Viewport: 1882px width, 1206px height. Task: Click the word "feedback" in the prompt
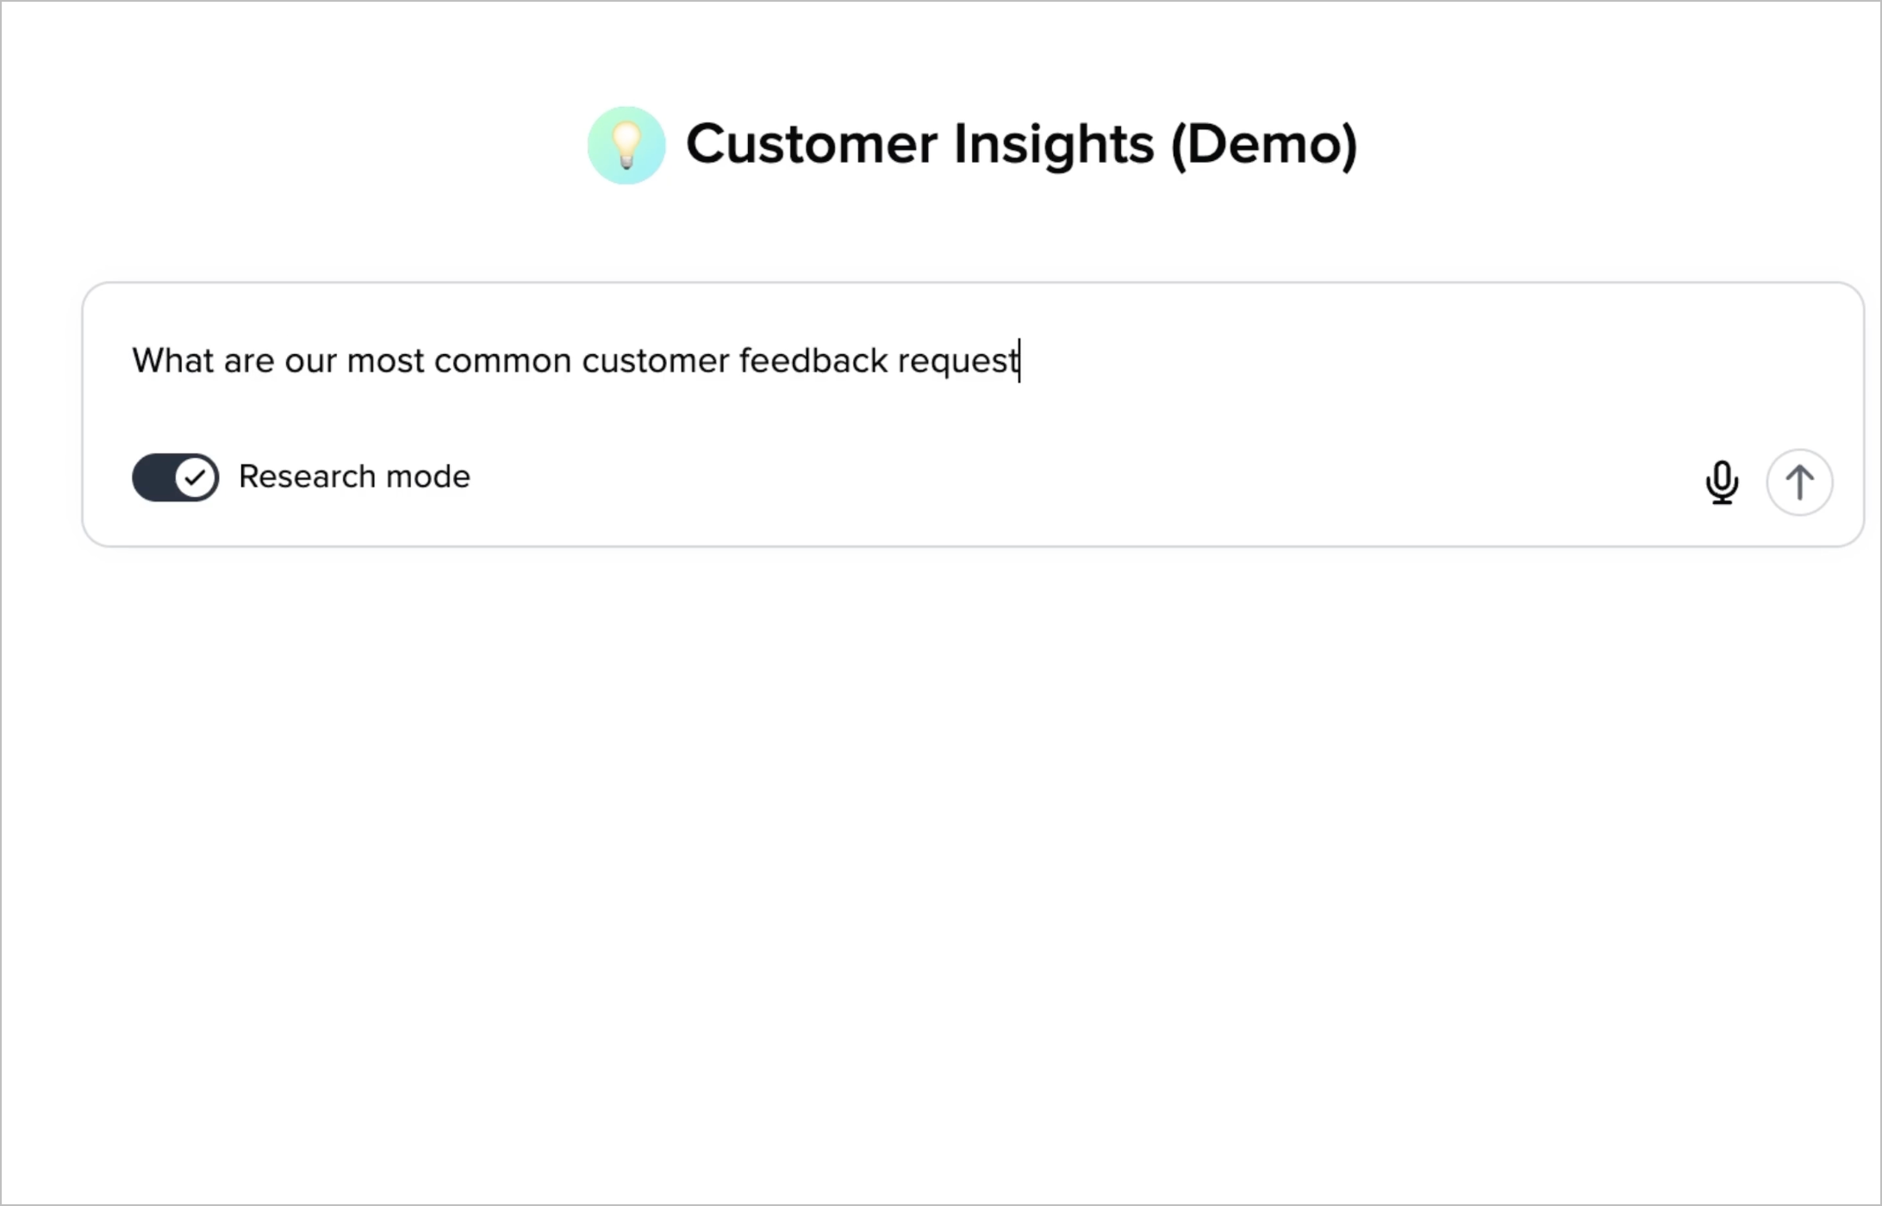coord(813,361)
